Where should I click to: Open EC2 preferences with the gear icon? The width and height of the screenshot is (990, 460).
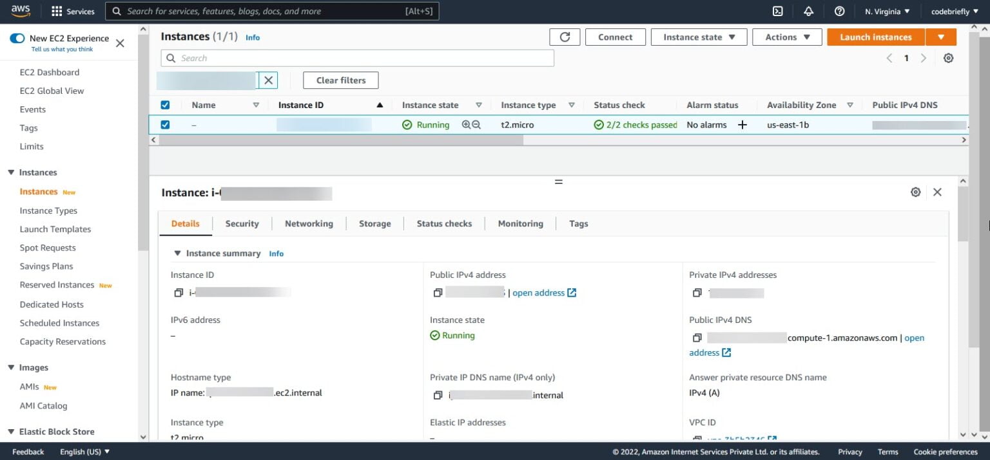click(948, 57)
